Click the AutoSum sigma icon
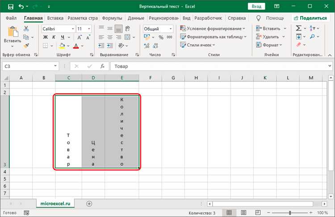Screen dimensions: 335x217 tap(298, 28)
